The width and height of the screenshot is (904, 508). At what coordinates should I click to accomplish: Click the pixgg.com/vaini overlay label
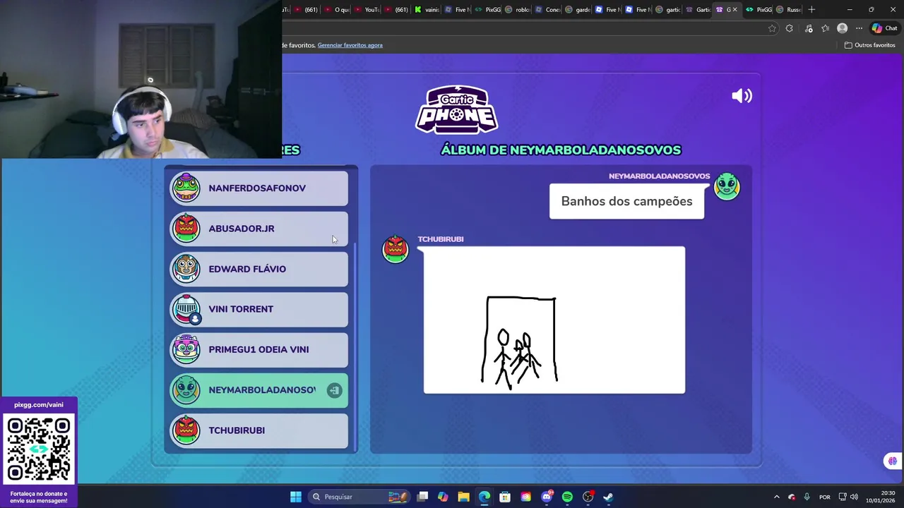coord(39,405)
